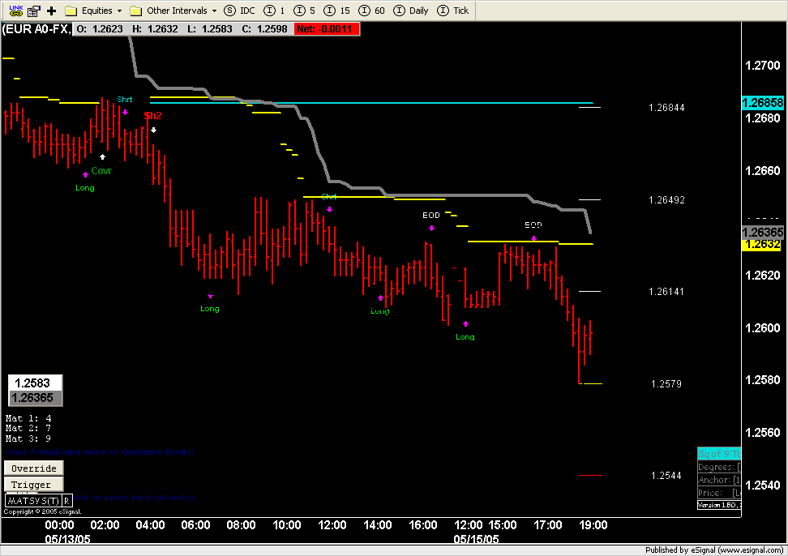Click the 1.2700 price axis label
Viewport: 788px width, 556px height.
pos(762,66)
